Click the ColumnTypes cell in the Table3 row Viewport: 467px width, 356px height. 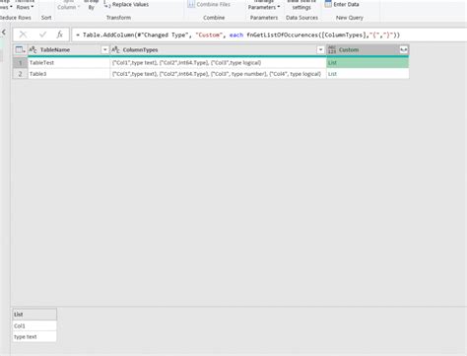tap(218, 74)
